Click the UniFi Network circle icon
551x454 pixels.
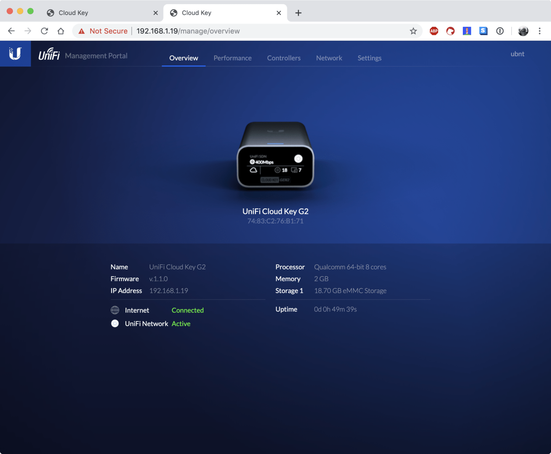tap(115, 323)
